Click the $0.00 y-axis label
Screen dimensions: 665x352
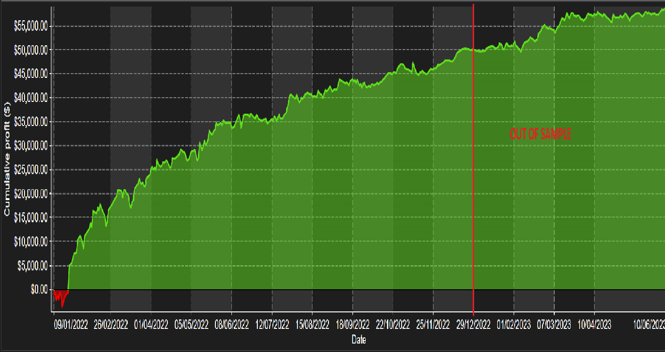point(39,290)
